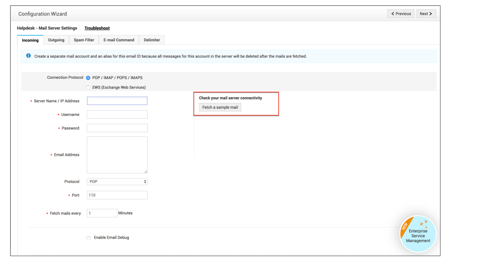Focus the Email Address text area
The image size is (479, 264).
pos(117,155)
